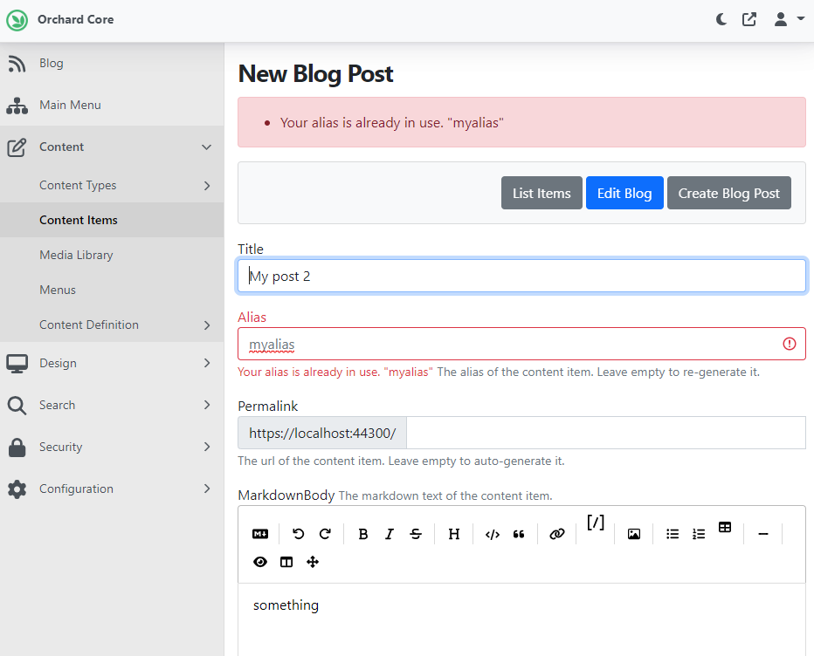Click the Alias error exclamation icon
This screenshot has width=814, height=656.
point(789,344)
